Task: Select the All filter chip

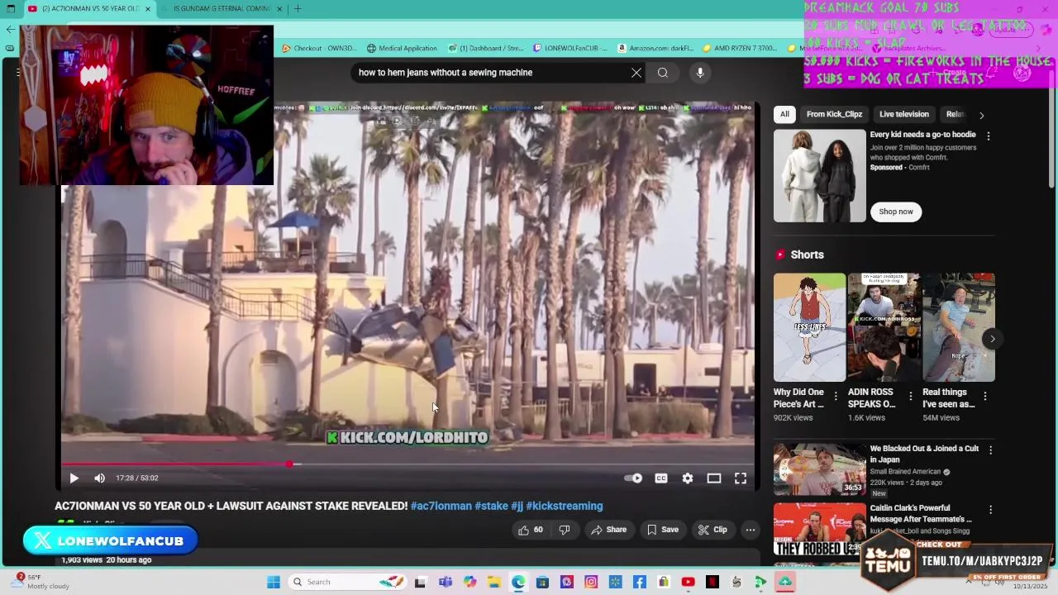Action: pos(784,114)
